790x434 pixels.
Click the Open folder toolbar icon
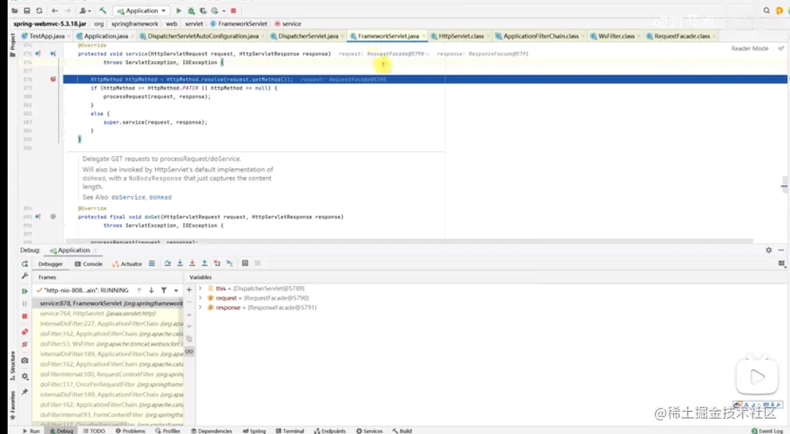14,11
